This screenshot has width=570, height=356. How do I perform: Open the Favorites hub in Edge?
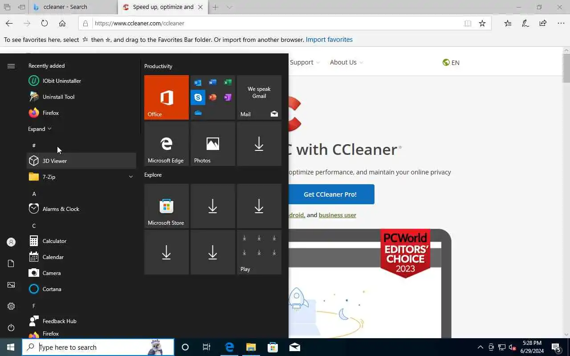pos(508,24)
